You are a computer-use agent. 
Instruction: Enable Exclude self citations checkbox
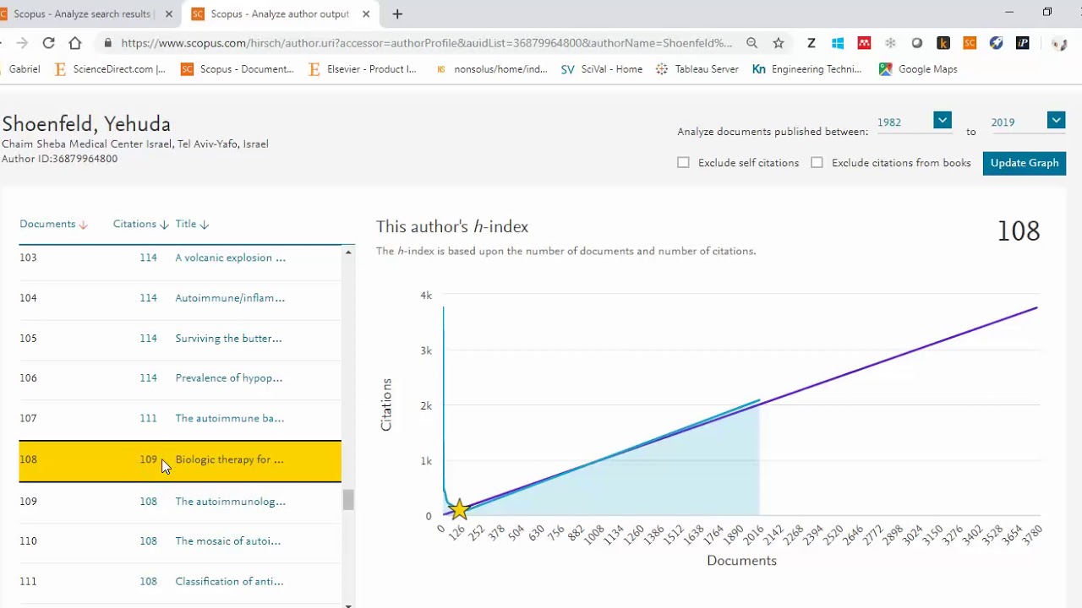coord(683,162)
